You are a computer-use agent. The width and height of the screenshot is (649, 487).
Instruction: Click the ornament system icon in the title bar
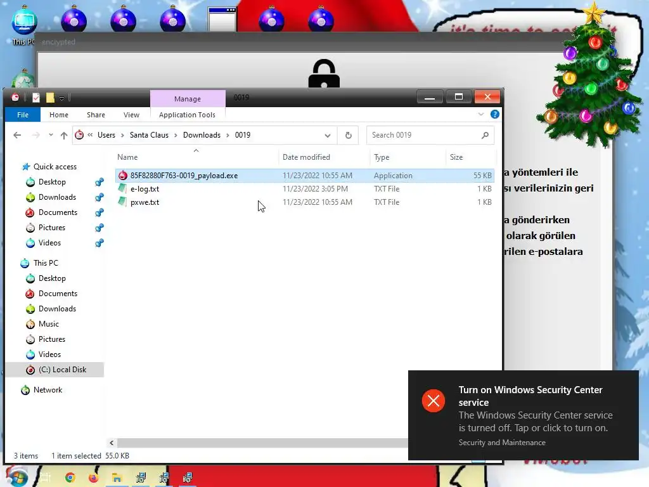click(x=15, y=97)
